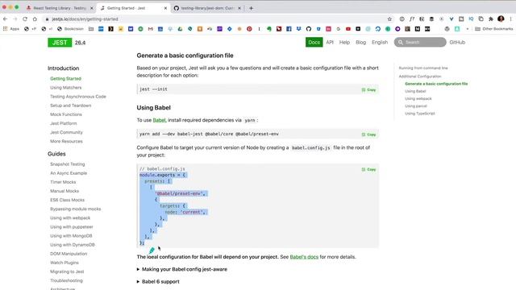The image size is (516, 290).
Task: Follow the Babel link in text
Action: click(x=159, y=120)
